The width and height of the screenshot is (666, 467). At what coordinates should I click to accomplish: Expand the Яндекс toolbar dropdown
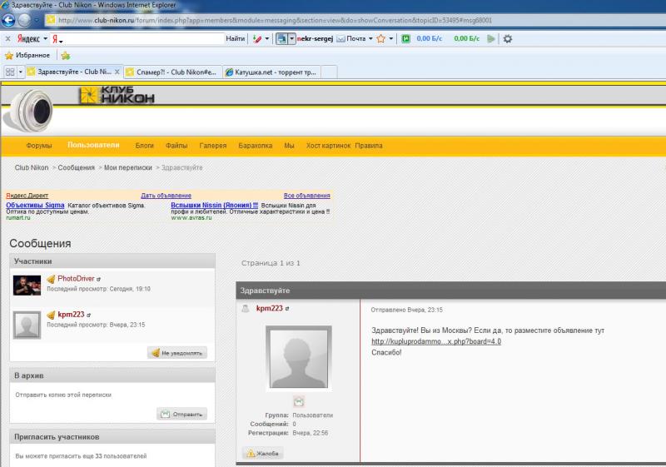[46, 38]
